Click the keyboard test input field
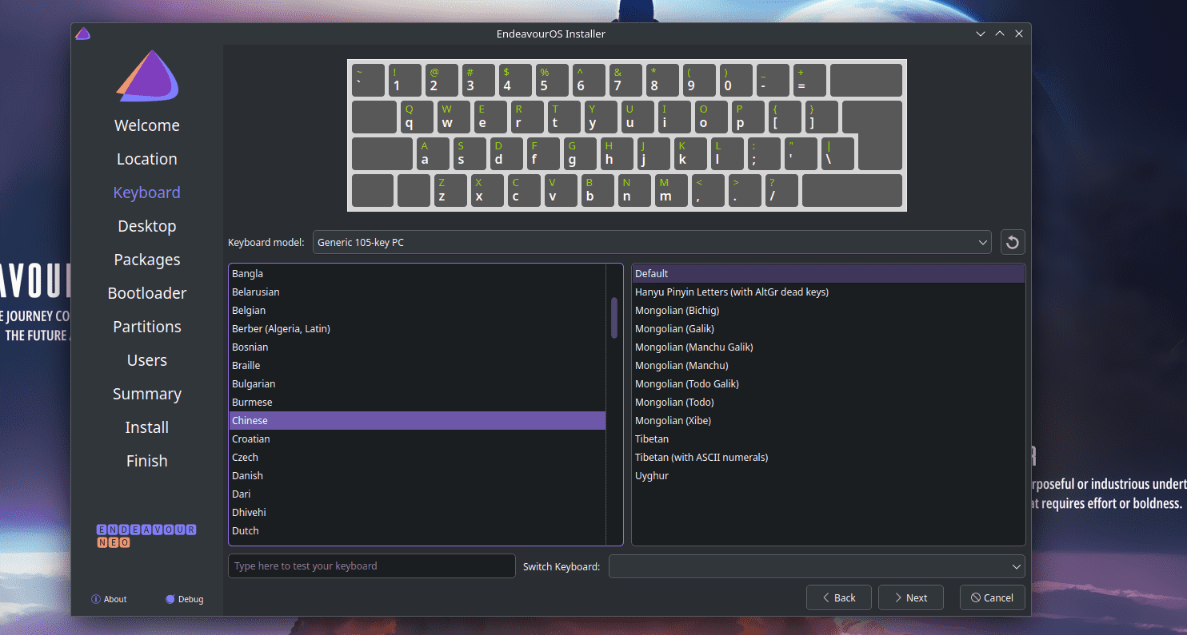 [x=372, y=566]
